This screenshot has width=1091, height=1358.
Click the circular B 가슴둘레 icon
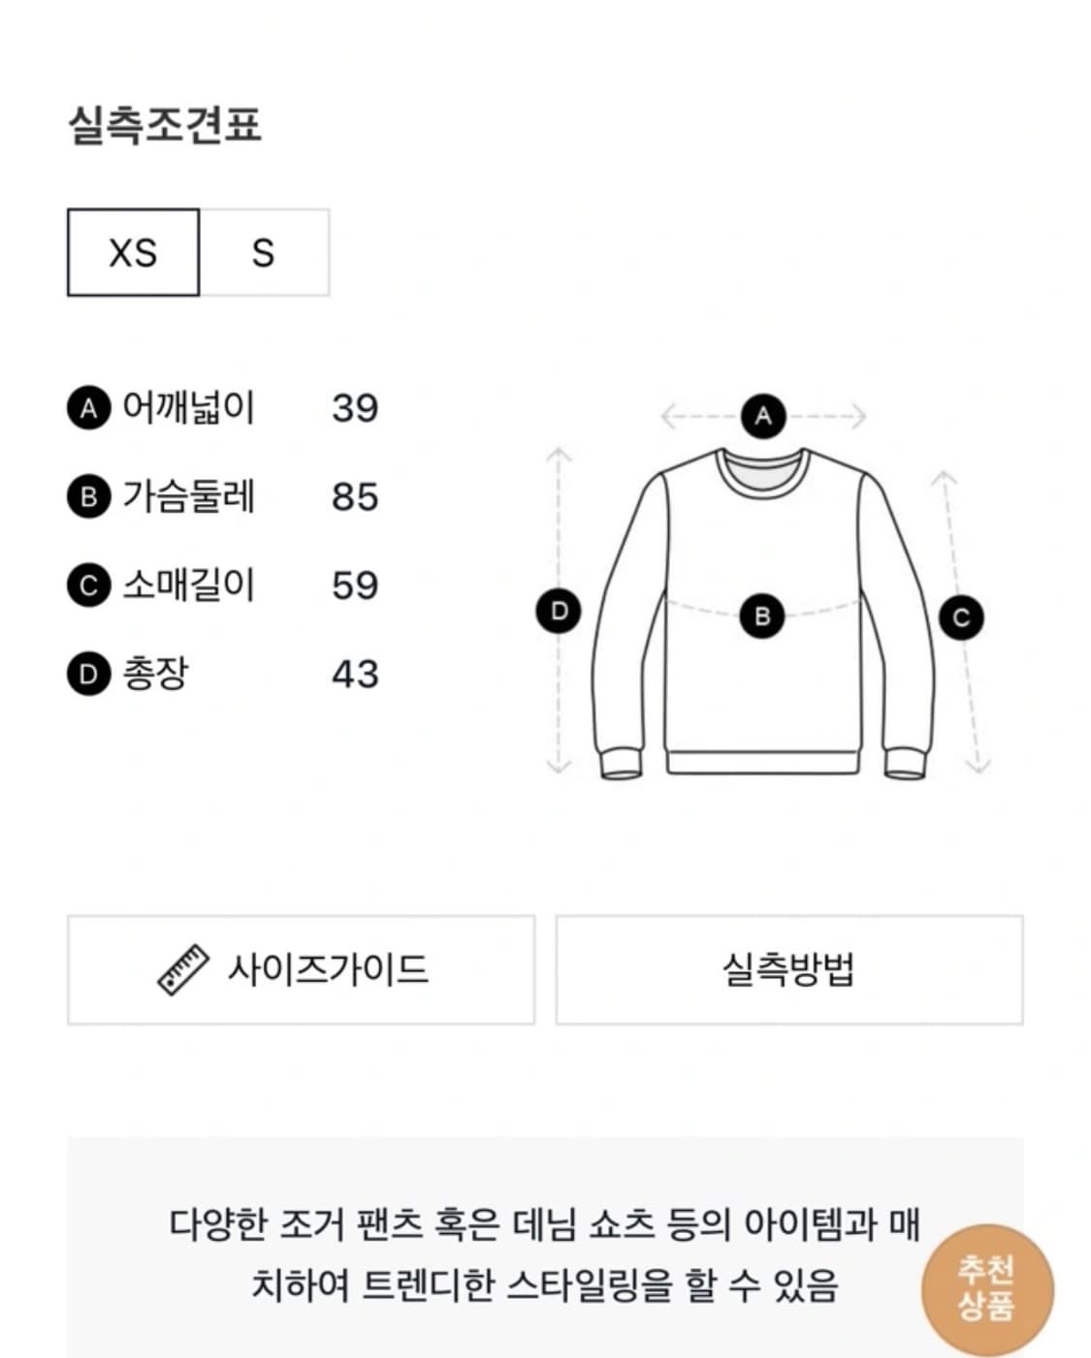pos(89,497)
